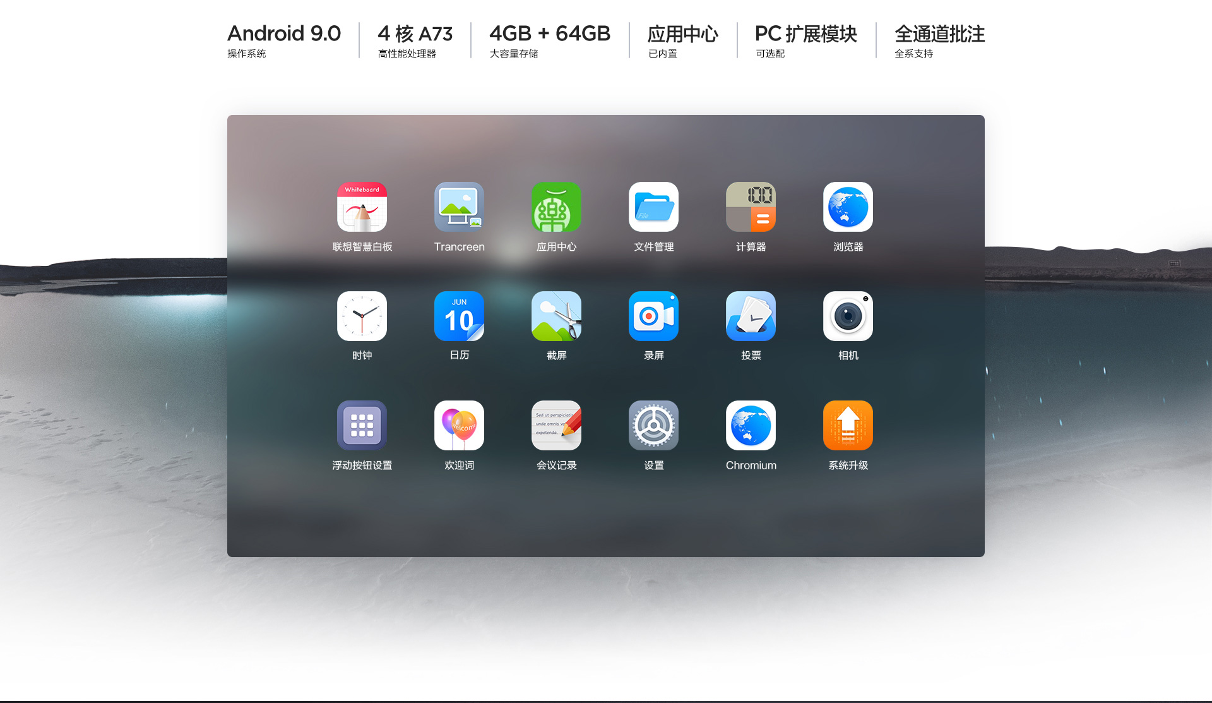Launch the Trancreen app icon
This screenshot has width=1212, height=703.
pyautogui.click(x=459, y=207)
